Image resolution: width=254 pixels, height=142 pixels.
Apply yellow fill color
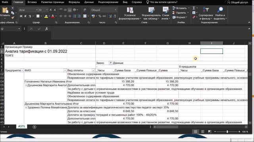(x=46, y=16)
